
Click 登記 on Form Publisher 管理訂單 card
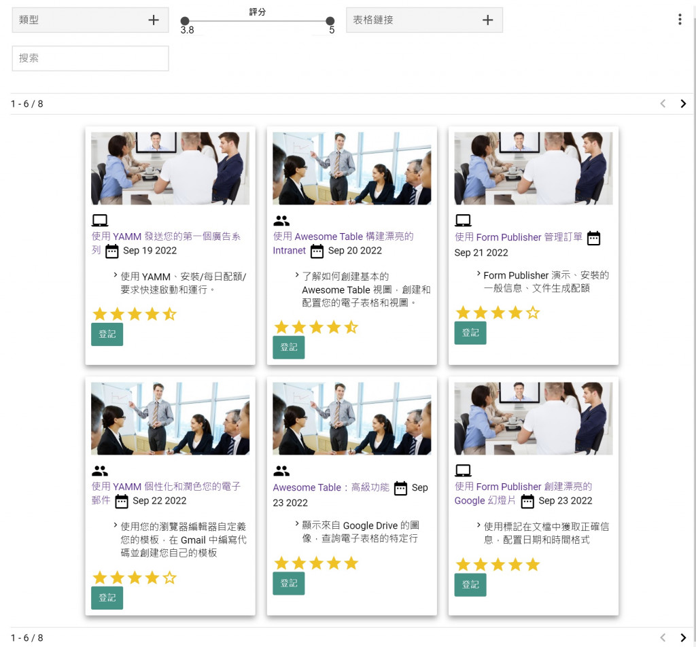click(x=470, y=333)
